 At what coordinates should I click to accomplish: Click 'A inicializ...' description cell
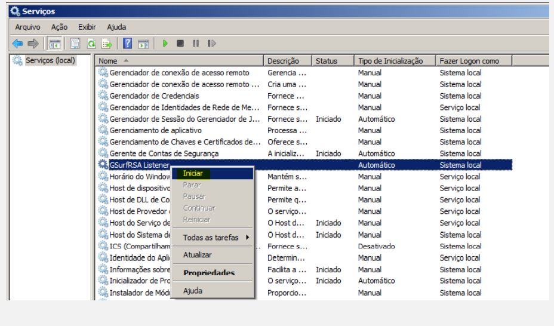[x=285, y=153]
